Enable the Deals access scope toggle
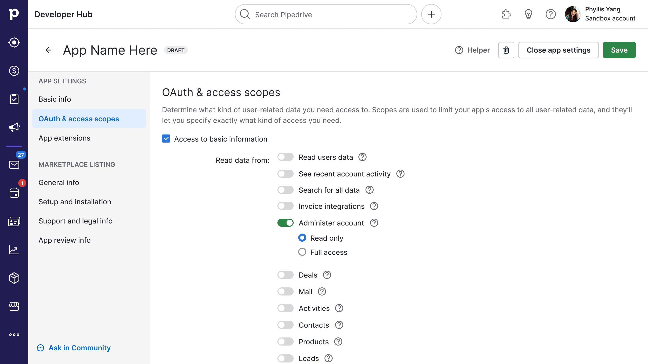This screenshot has height=364, width=648. (285, 275)
